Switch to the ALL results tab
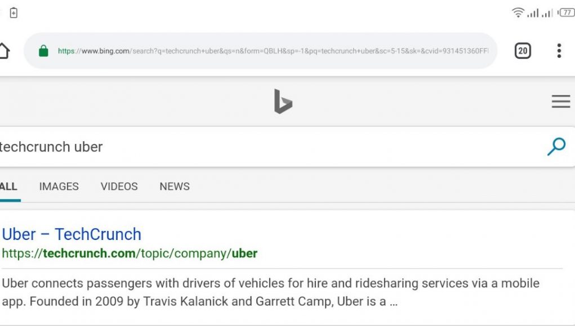Image resolution: width=575 pixels, height=326 pixels. pos(9,187)
